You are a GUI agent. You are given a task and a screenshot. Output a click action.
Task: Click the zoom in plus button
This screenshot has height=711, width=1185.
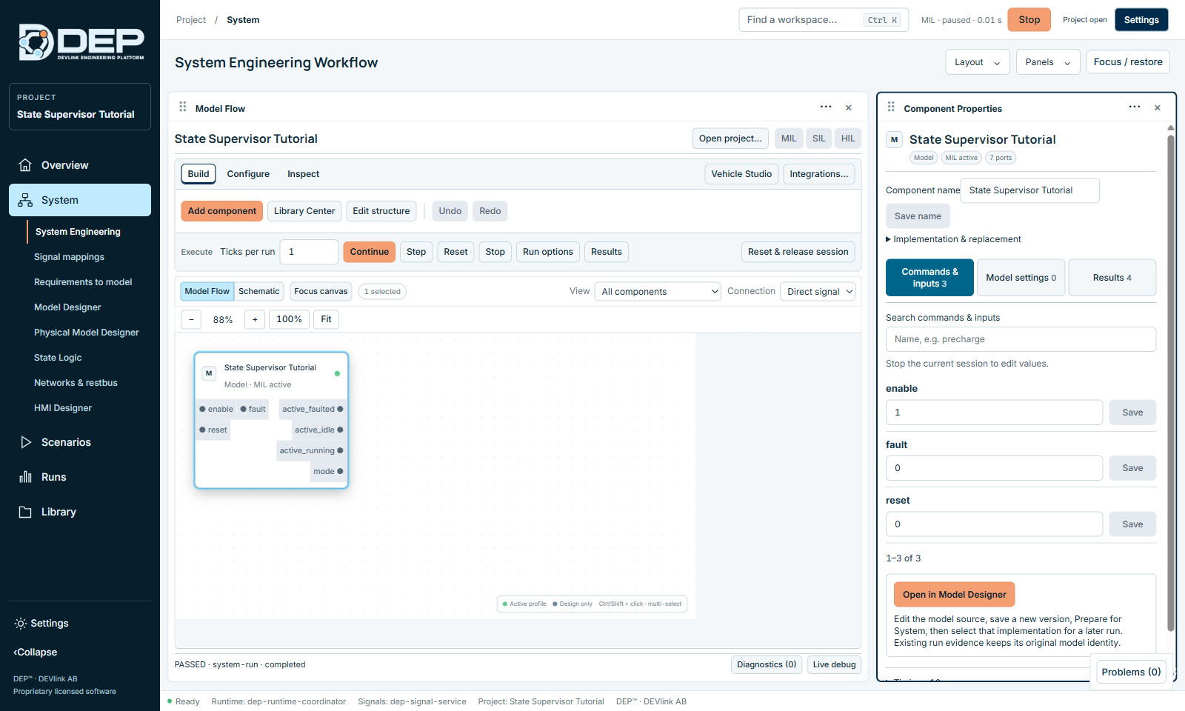click(x=255, y=319)
